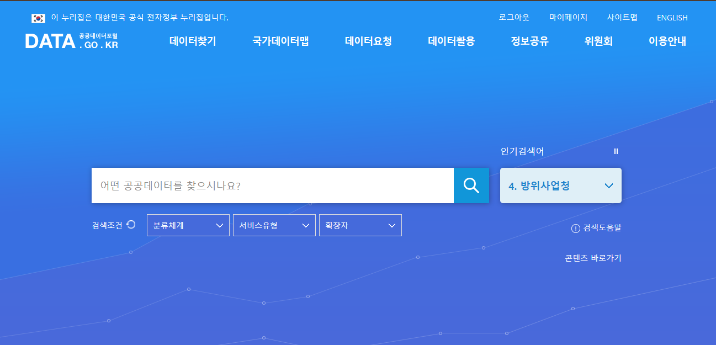Open the 위원회 menu
Viewport: 716px width, 345px height.
598,41
